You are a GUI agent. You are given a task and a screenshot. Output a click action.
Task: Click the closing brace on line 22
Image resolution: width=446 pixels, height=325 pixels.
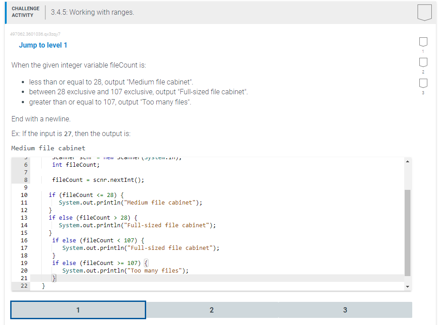(x=44, y=286)
